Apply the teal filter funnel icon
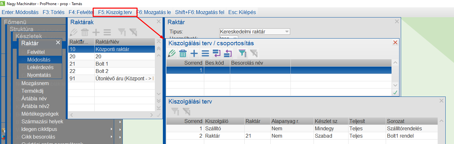Viewport: 454px width, 144px height. click(x=243, y=53)
